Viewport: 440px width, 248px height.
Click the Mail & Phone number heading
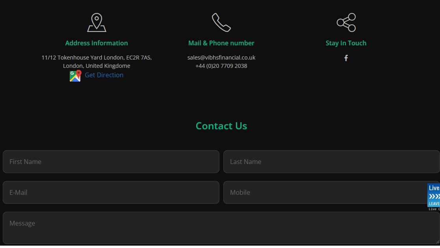pos(221,43)
